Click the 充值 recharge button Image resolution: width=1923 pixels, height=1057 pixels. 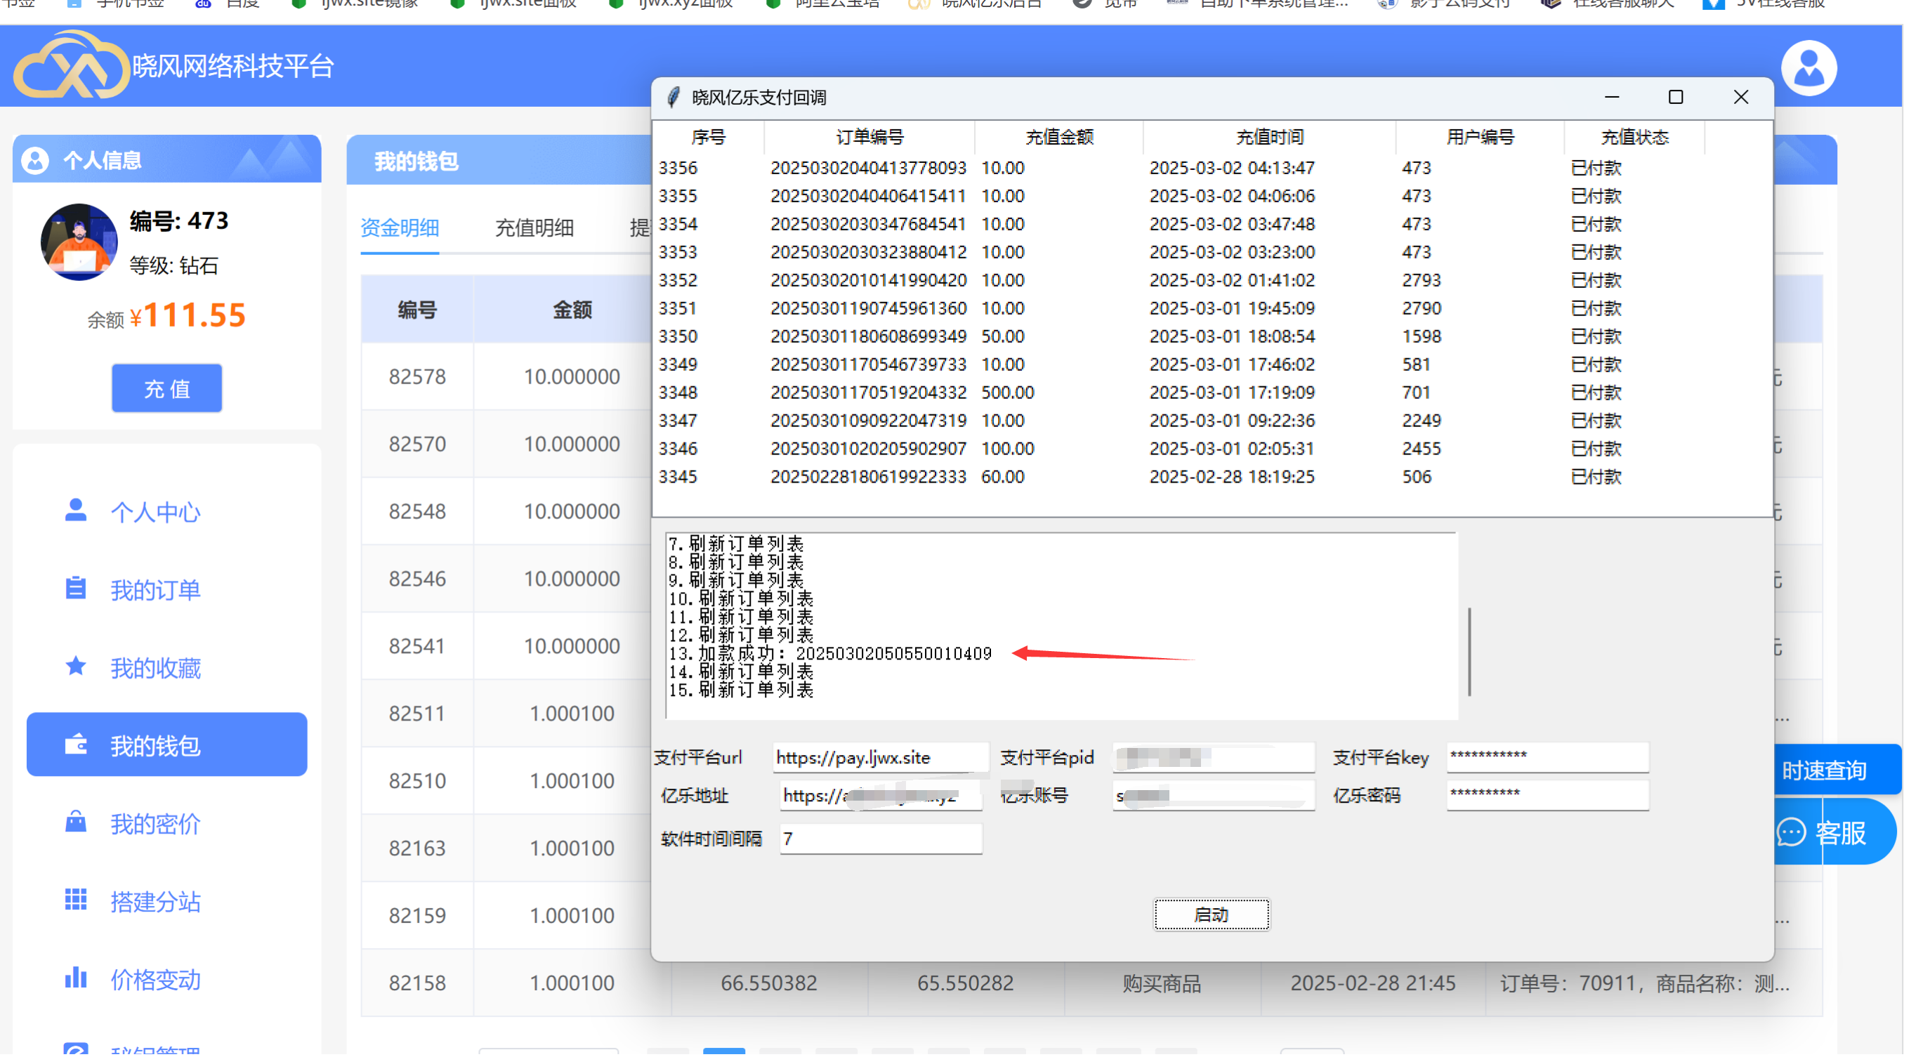(166, 388)
